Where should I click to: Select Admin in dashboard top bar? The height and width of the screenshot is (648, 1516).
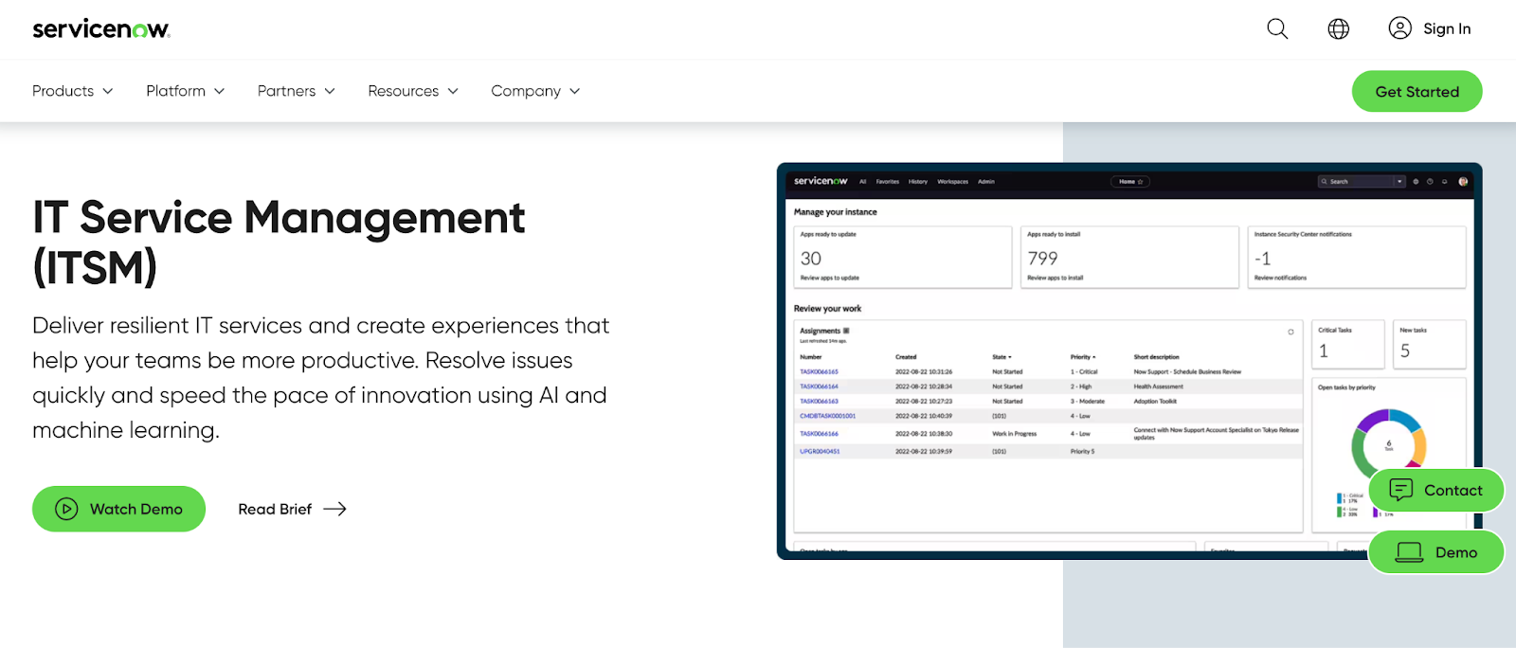coord(986,182)
